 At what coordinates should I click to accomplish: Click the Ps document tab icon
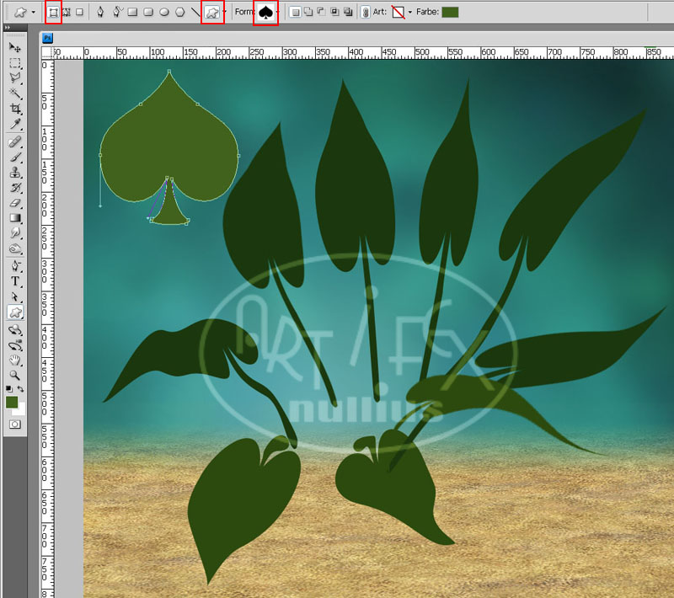[48, 38]
